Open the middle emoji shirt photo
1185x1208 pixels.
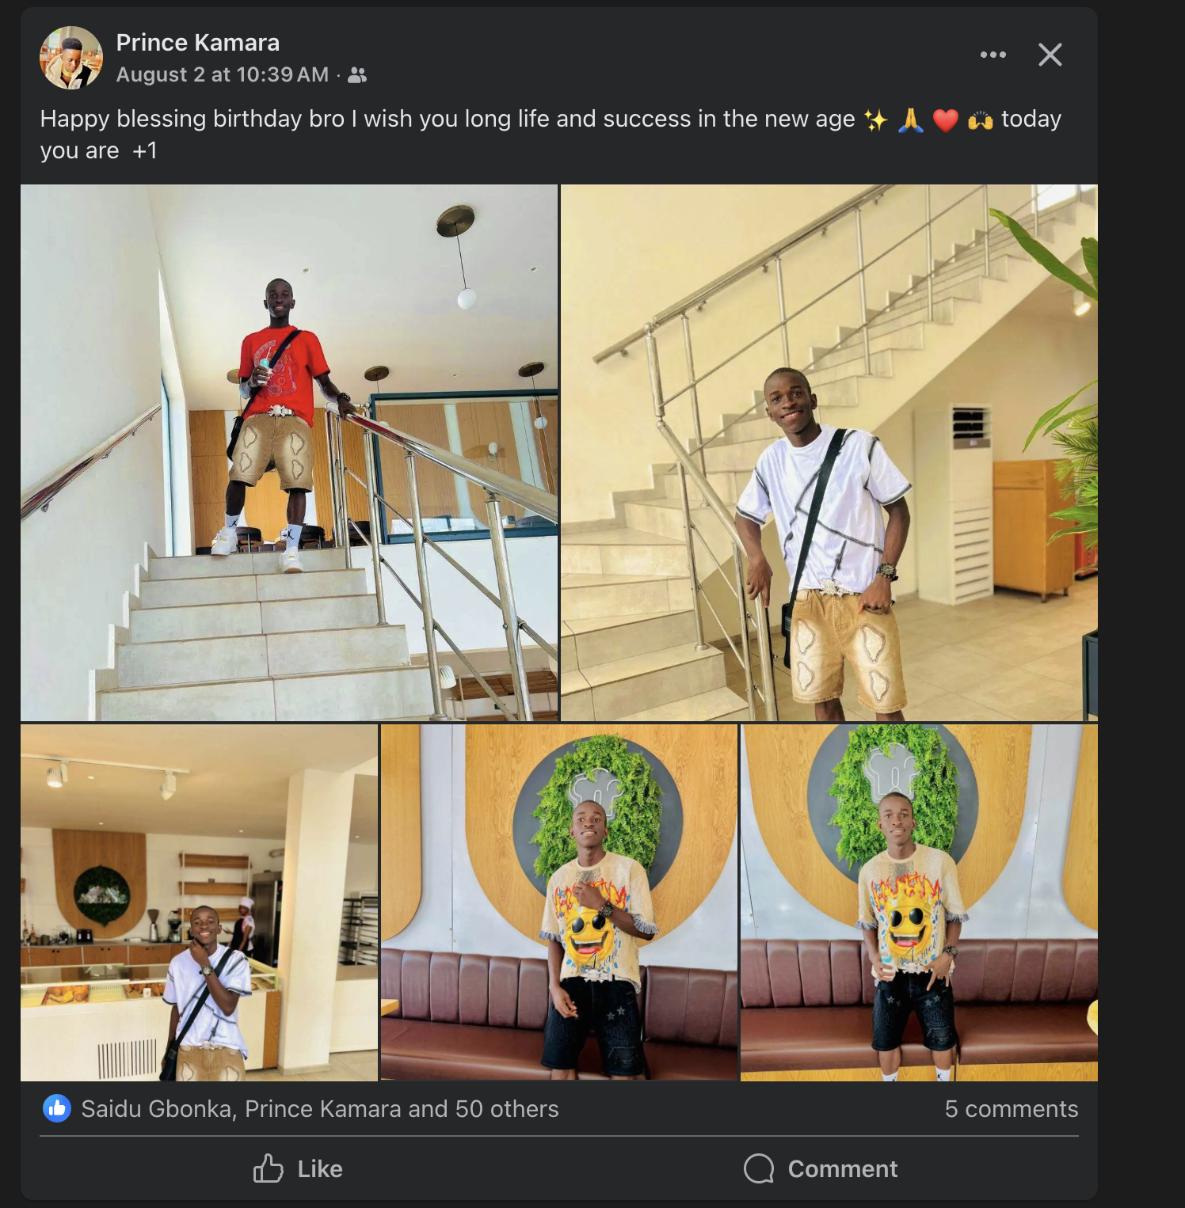[x=559, y=902]
